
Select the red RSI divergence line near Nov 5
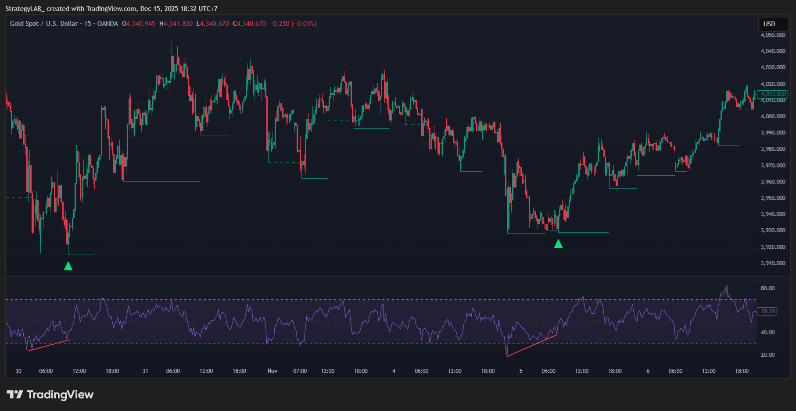pos(532,346)
